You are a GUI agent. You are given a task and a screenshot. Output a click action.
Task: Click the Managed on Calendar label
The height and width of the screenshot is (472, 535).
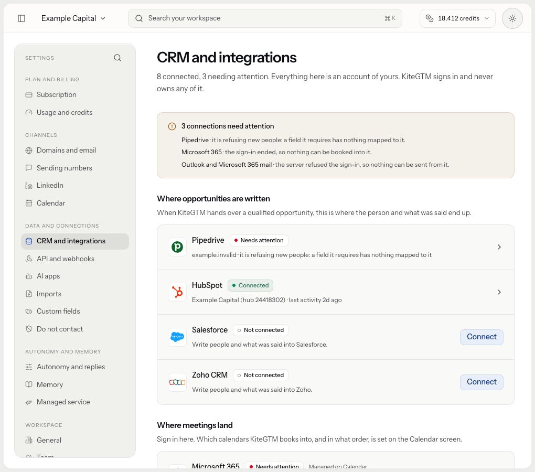pyautogui.click(x=338, y=467)
